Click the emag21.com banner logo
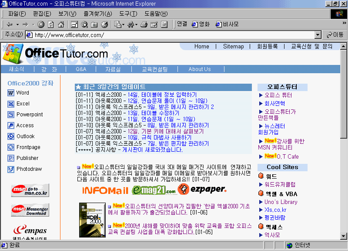Screen dimensions: 348x251 [x=154, y=190]
